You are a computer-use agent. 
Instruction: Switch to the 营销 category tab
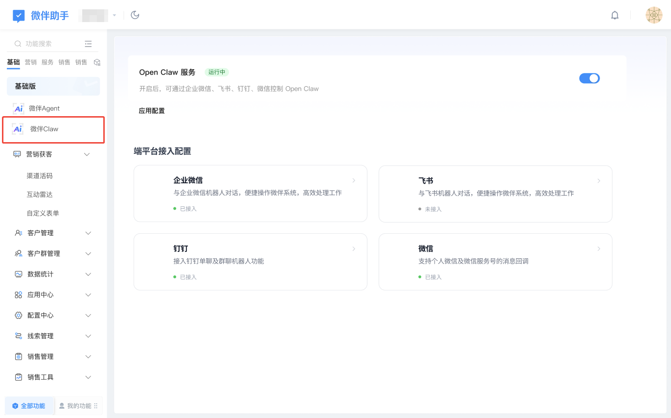[31, 62]
